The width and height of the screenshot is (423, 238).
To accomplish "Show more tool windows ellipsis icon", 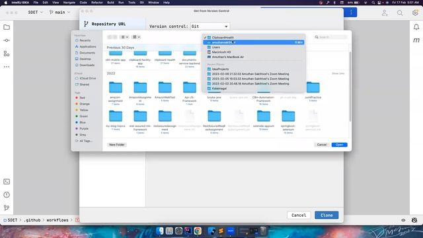I will pyautogui.click(x=7, y=67).
